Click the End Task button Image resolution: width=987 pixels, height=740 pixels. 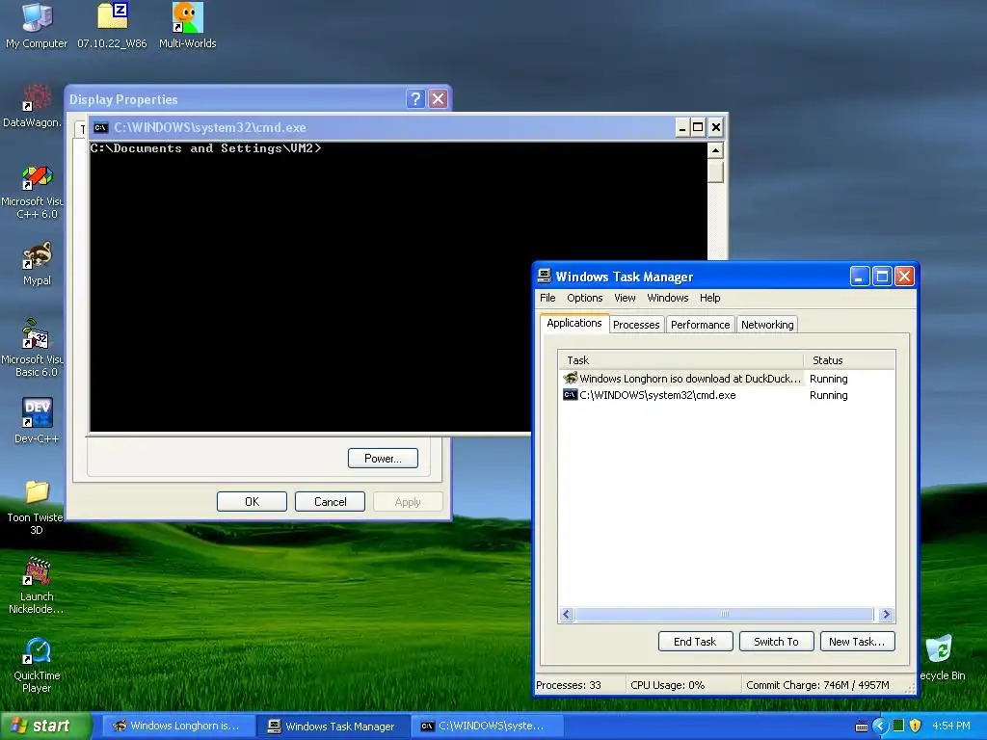click(x=695, y=641)
